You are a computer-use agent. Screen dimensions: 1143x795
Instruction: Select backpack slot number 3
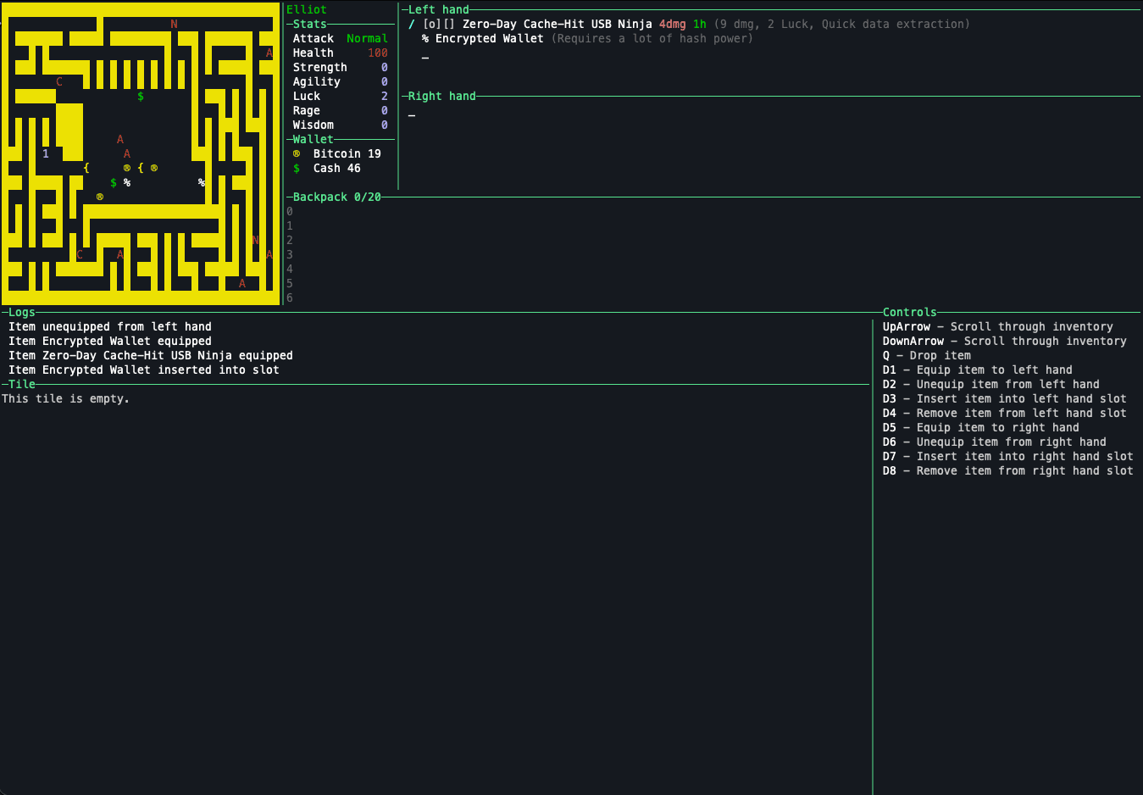(x=290, y=254)
